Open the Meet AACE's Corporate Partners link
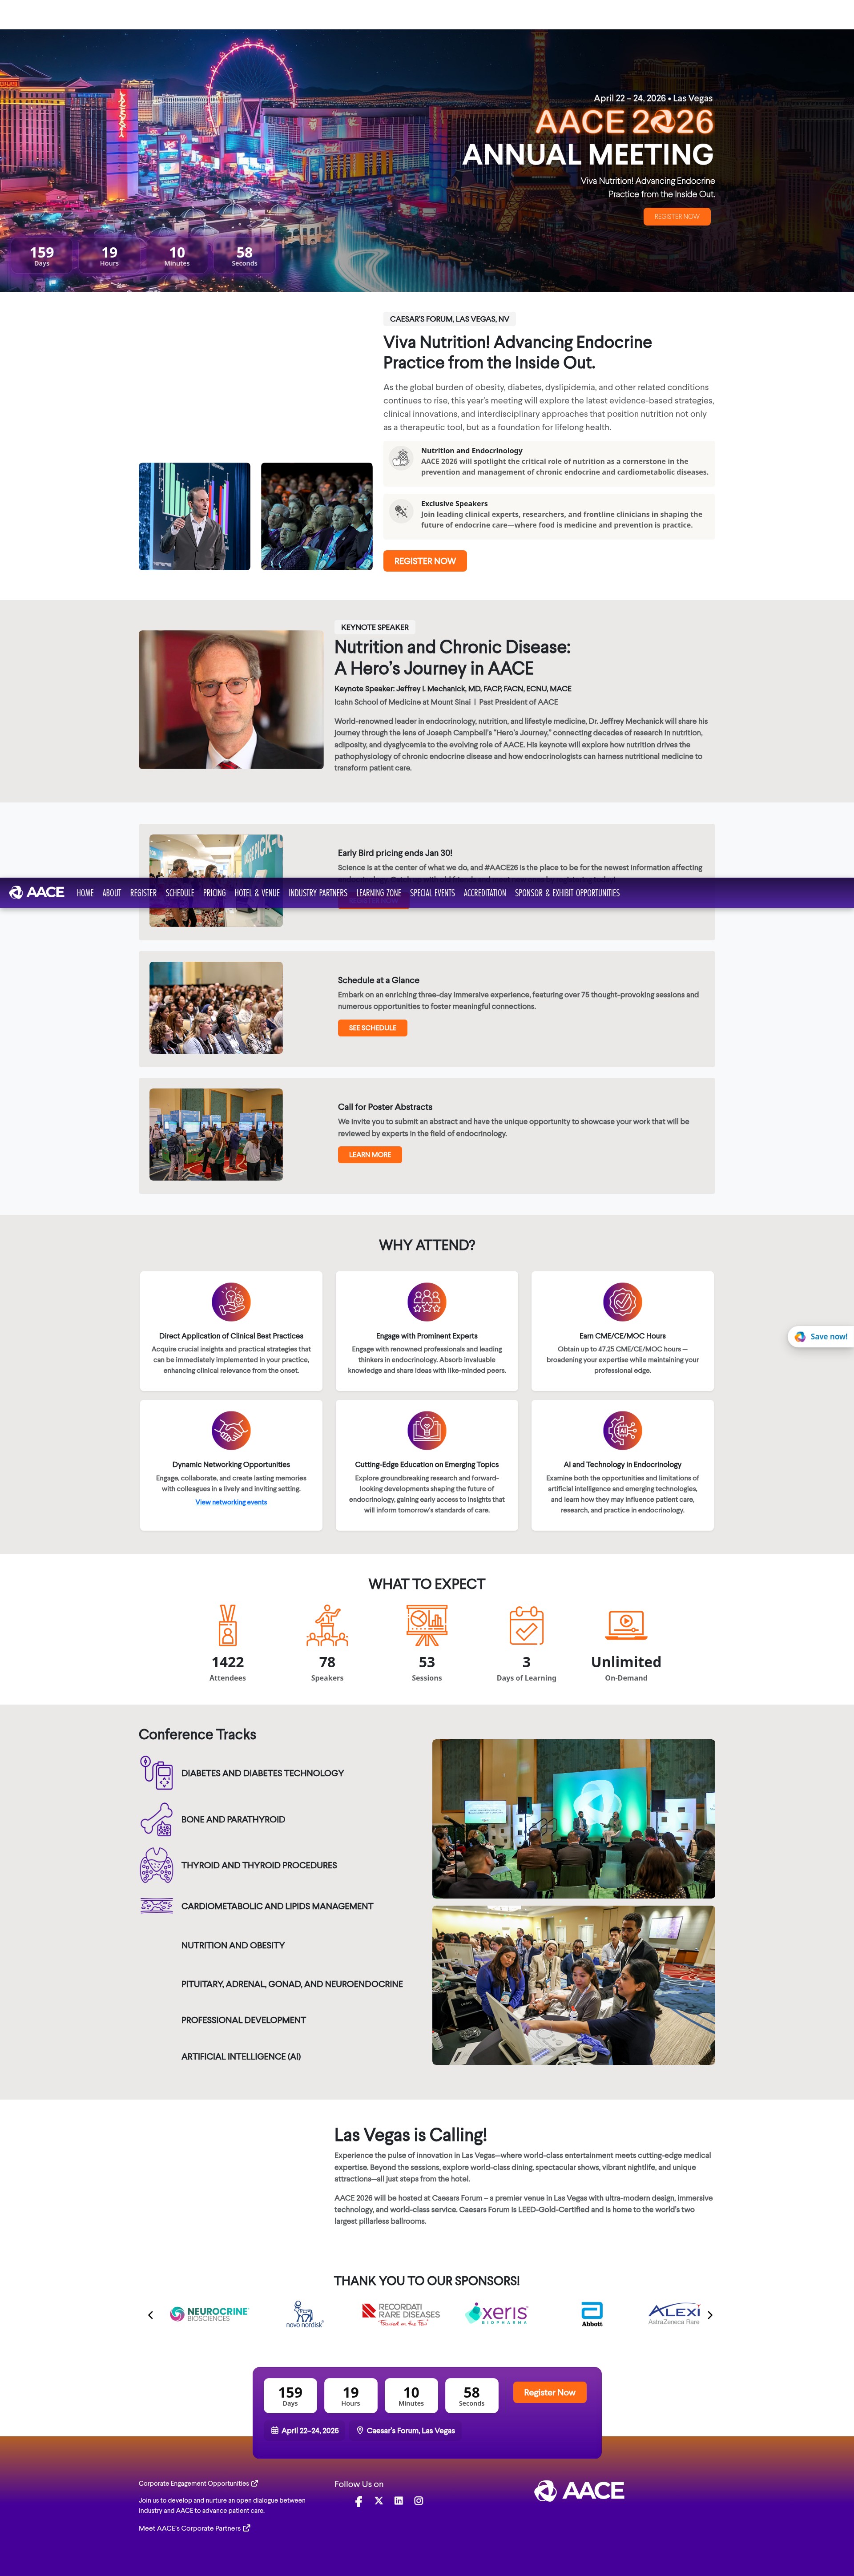854x2576 pixels. [x=194, y=2528]
